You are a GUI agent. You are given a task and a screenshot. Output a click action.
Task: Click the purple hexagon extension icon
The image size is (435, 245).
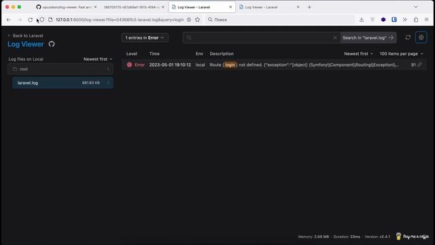pyautogui.click(x=383, y=20)
